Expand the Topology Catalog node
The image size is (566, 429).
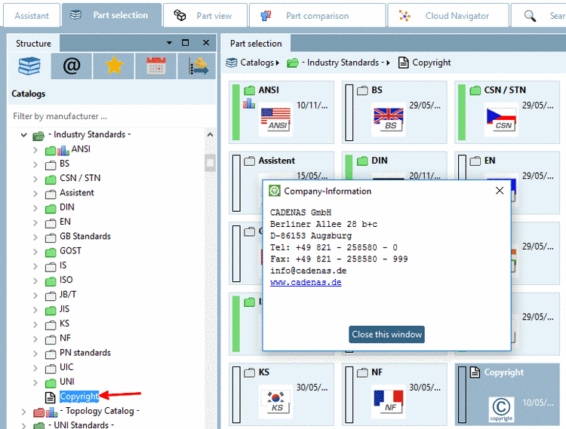(x=24, y=412)
